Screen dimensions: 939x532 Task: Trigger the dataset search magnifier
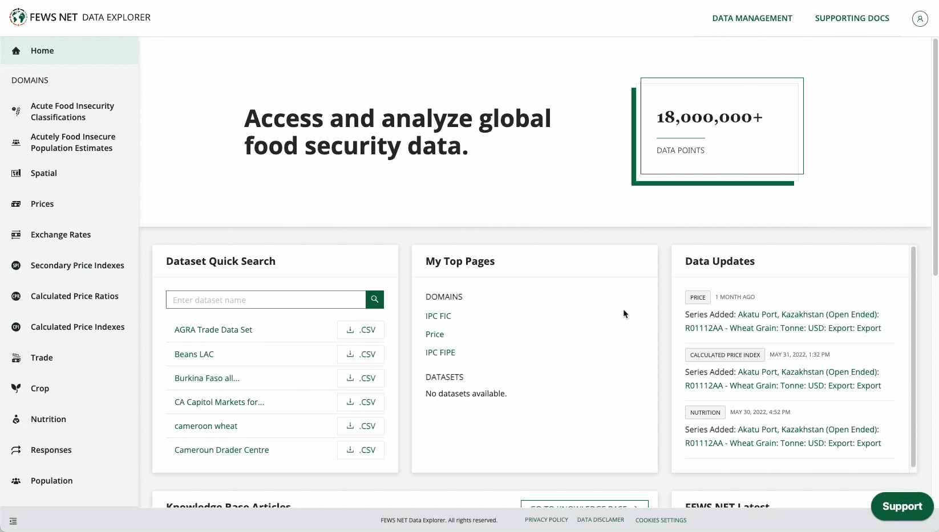374,299
